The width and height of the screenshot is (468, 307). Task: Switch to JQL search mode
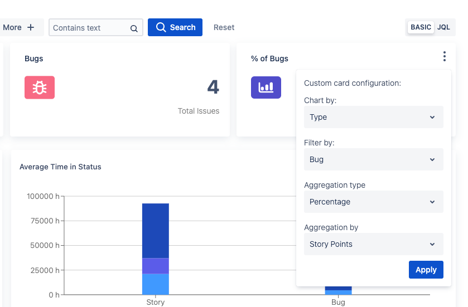click(443, 27)
